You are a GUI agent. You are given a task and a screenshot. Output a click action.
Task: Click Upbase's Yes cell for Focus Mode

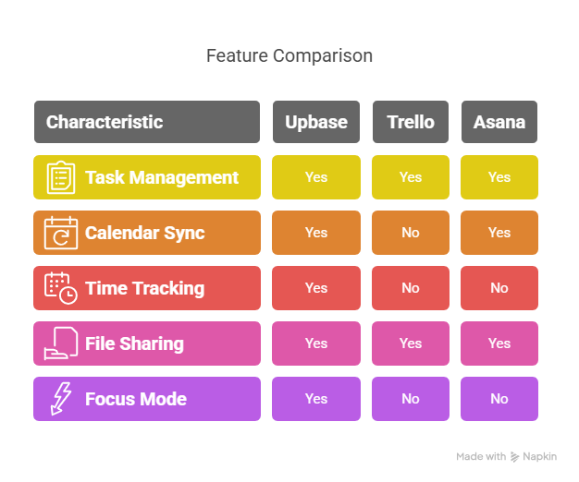[316, 399]
